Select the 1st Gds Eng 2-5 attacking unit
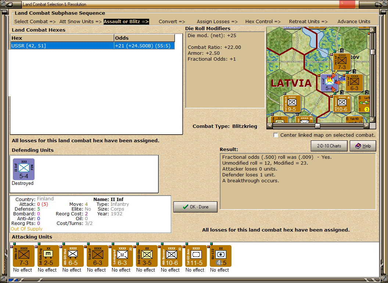The width and height of the screenshot is (388, 283). click(48, 256)
